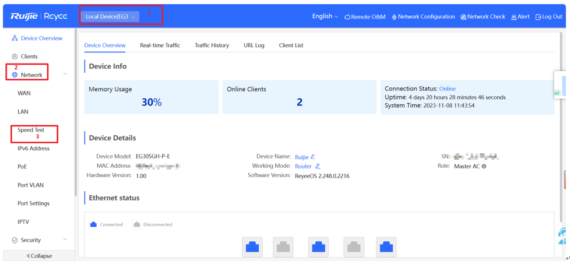Select Speed Test in the sidebar
The image size is (570, 264).
(31, 130)
